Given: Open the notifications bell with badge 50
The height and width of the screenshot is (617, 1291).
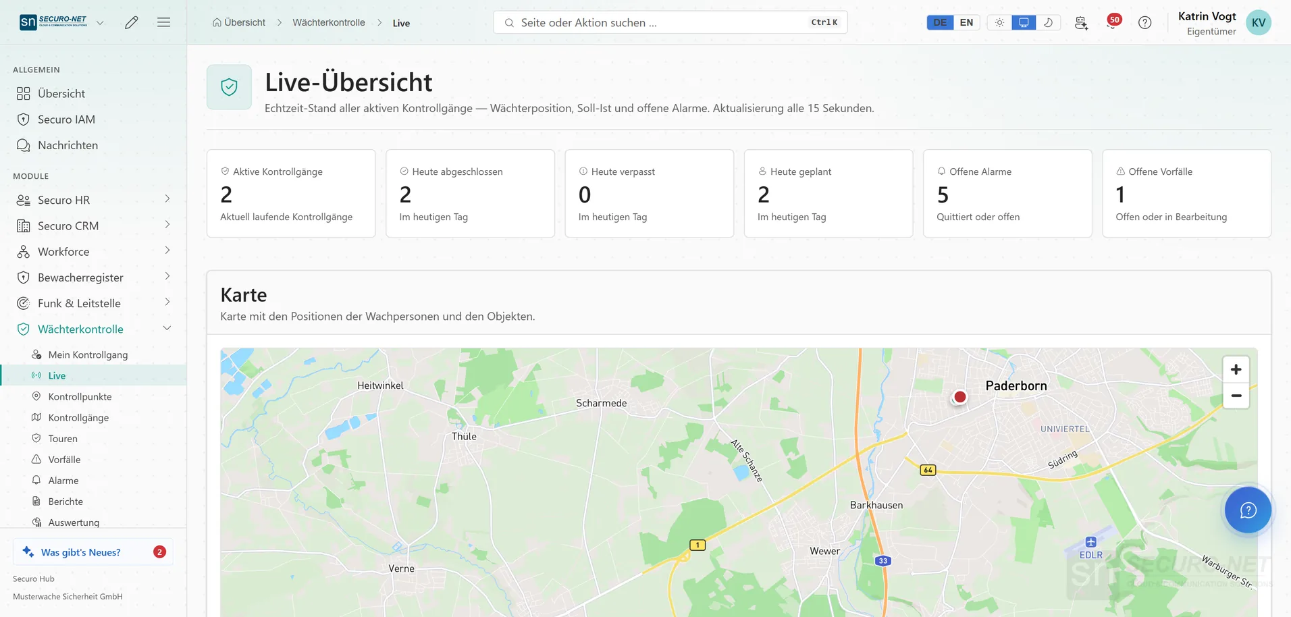Looking at the screenshot, I should coord(1113,22).
